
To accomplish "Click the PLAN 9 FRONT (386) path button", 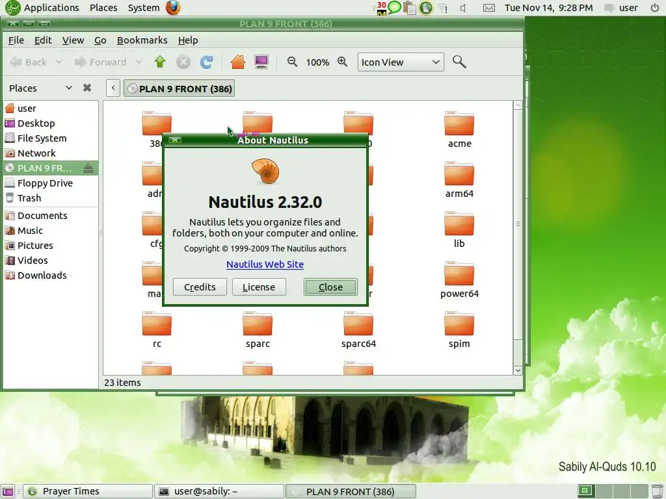I will click(x=180, y=88).
